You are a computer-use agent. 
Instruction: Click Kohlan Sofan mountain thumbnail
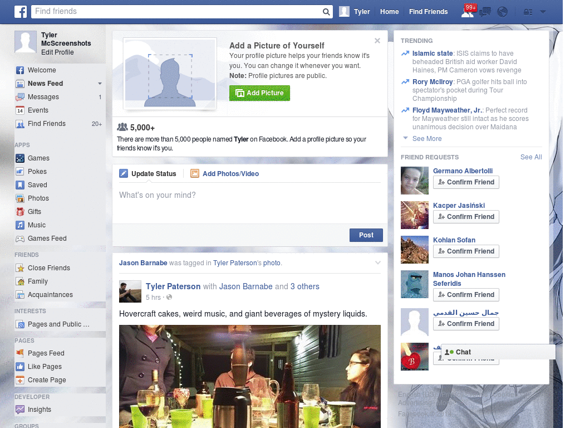(x=414, y=250)
